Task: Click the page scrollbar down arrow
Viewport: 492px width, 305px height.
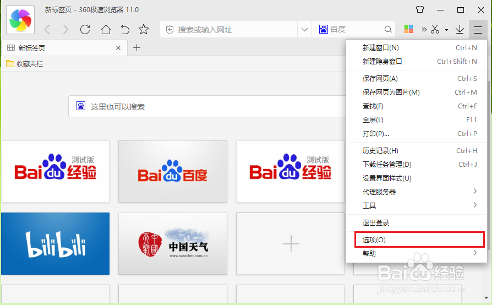Action: (x=486, y=297)
